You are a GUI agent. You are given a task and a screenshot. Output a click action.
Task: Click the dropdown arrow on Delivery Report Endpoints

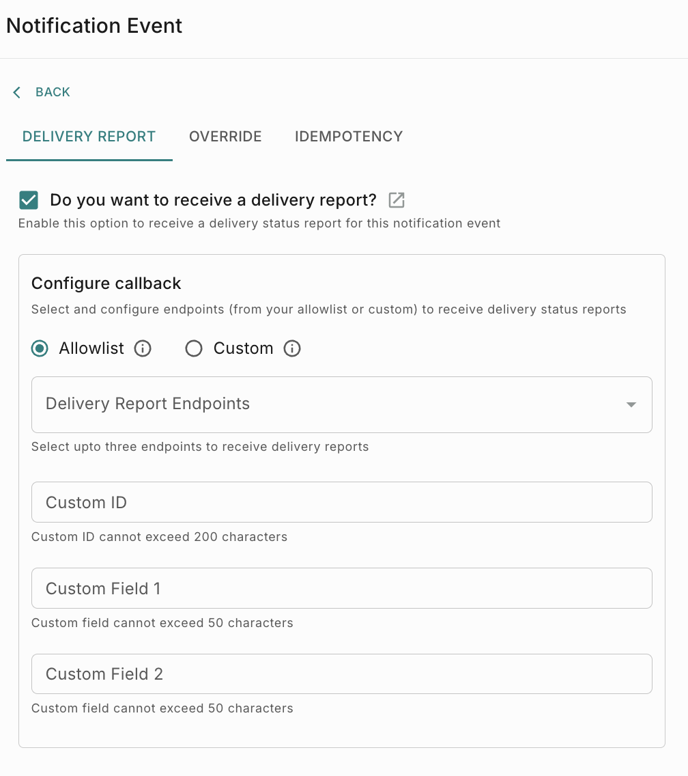[x=631, y=404]
